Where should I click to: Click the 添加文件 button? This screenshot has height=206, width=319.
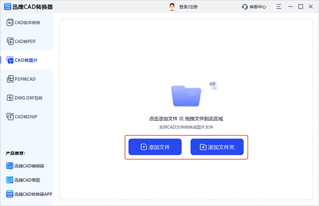point(155,147)
